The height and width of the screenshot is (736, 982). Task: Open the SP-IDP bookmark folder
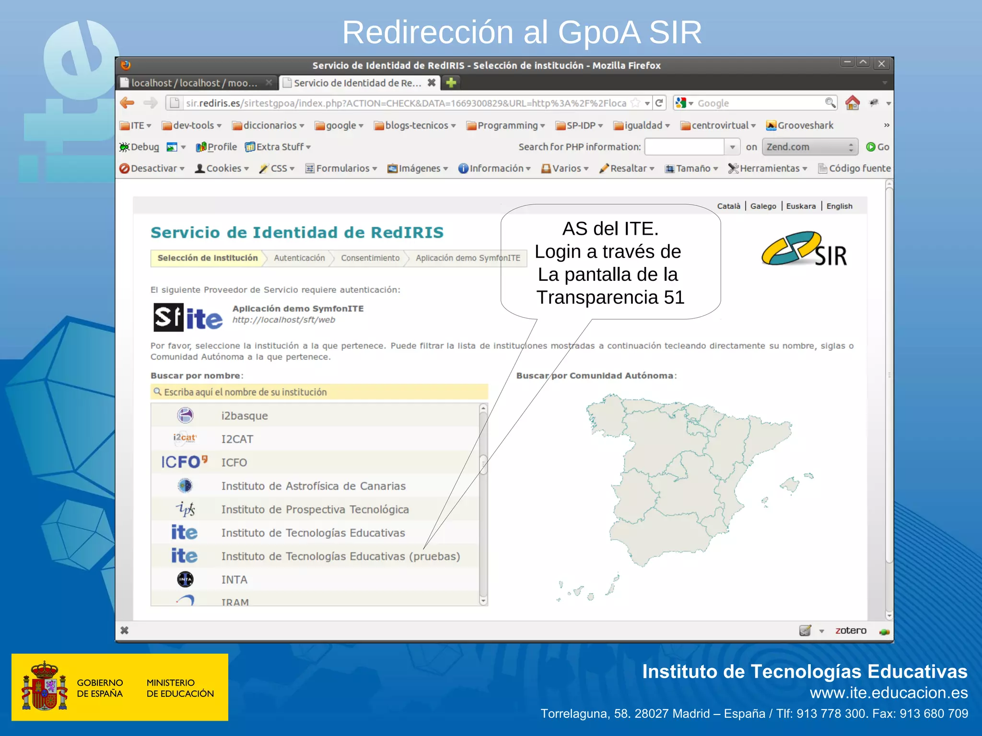click(579, 126)
